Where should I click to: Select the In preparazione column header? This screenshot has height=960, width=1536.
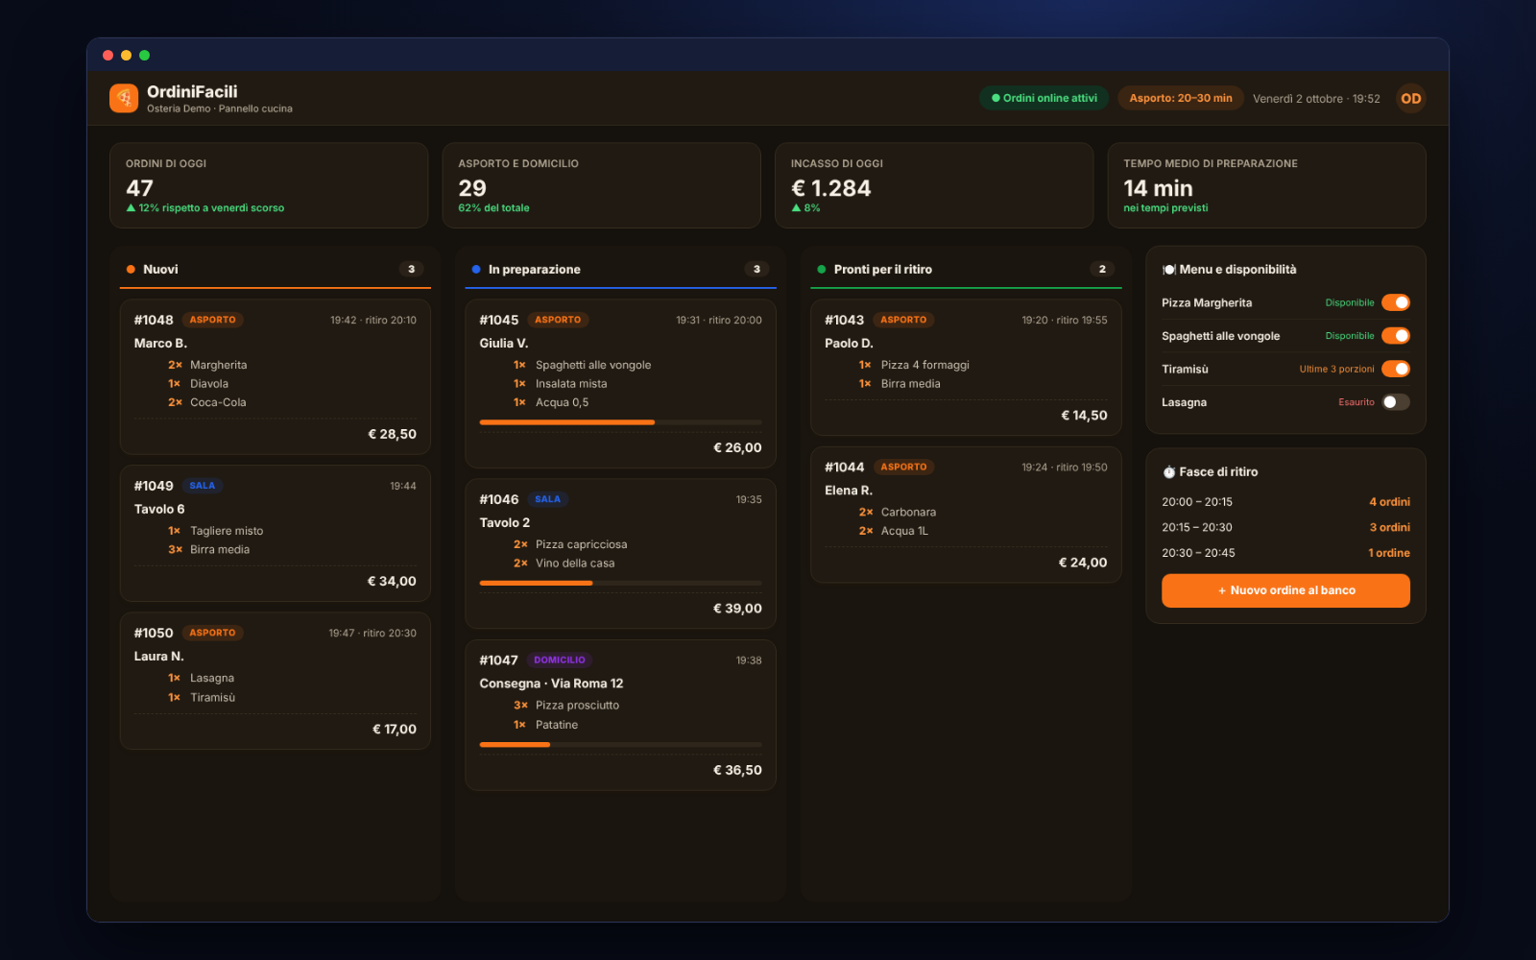tap(620, 270)
